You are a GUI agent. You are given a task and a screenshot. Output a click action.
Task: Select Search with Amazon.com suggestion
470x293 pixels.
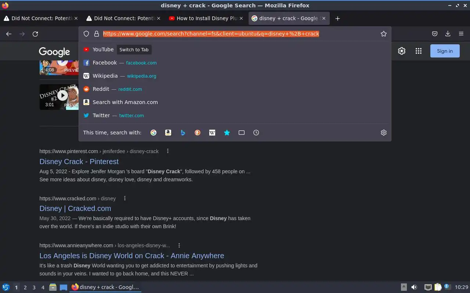tap(235, 102)
